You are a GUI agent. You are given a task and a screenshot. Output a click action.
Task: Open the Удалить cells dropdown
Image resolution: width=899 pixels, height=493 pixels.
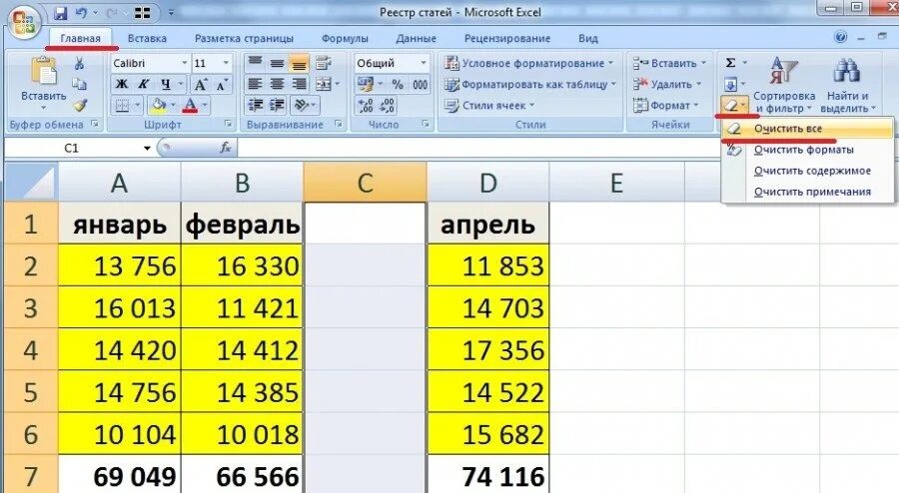pyautogui.click(x=667, y=85)
